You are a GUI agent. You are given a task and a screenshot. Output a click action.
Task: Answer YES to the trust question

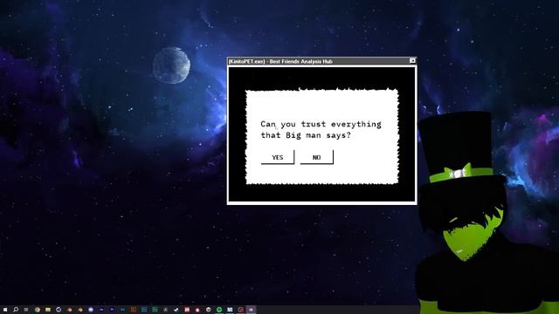(x=278, y=157)
